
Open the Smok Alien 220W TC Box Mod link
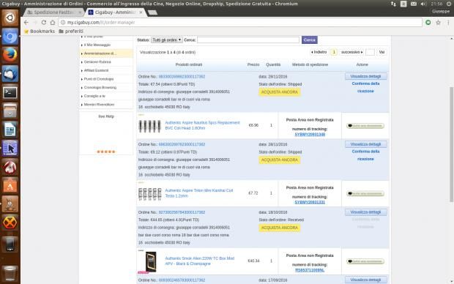pyautogui.click(x=200, y=261)
